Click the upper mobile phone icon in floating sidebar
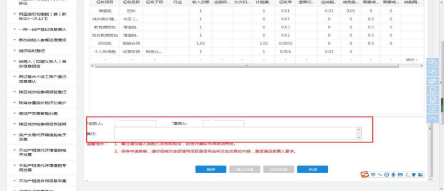Viewport: 444px width, 191px height. (432, 90)
